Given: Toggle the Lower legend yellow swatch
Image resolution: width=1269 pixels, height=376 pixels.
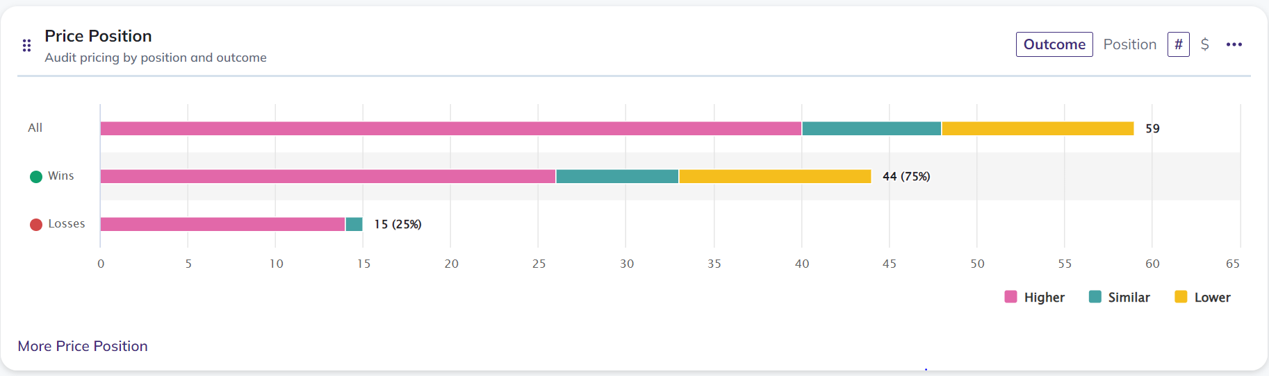Looking at the screenshot, I should 1181,297.
